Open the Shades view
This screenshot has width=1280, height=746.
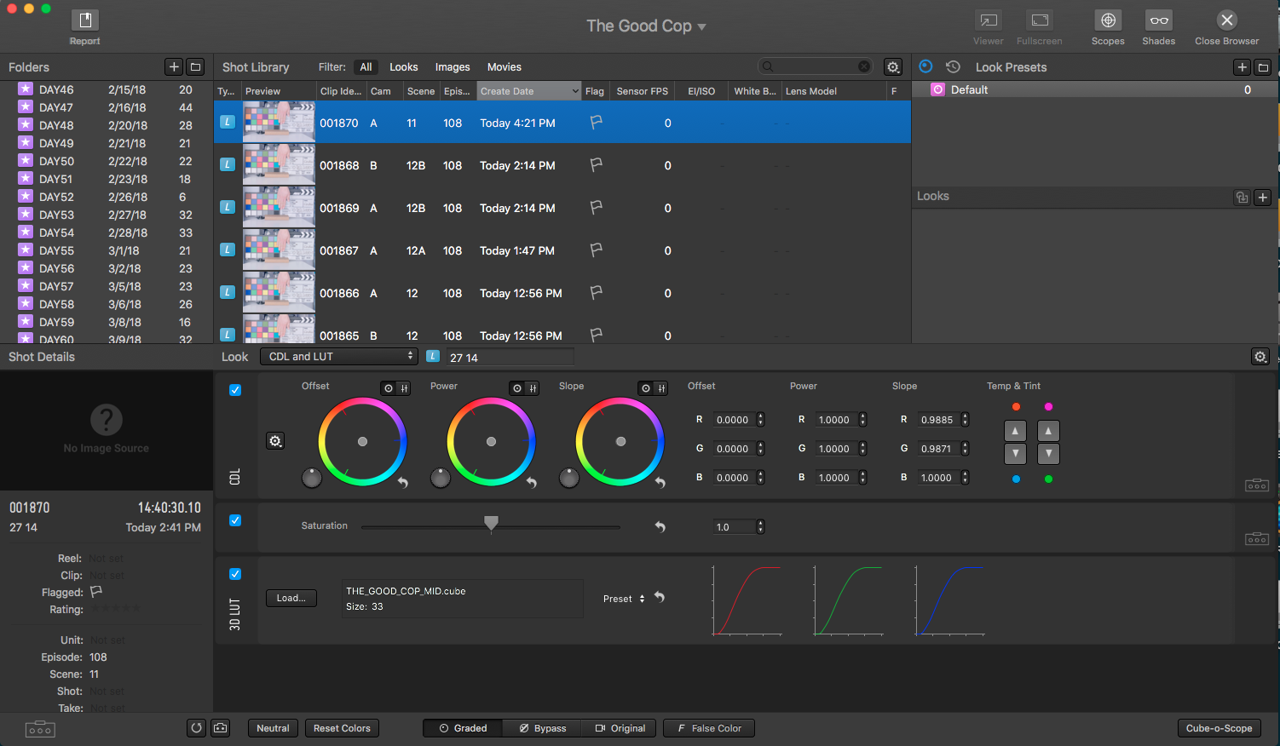[x=1158, y=20]
